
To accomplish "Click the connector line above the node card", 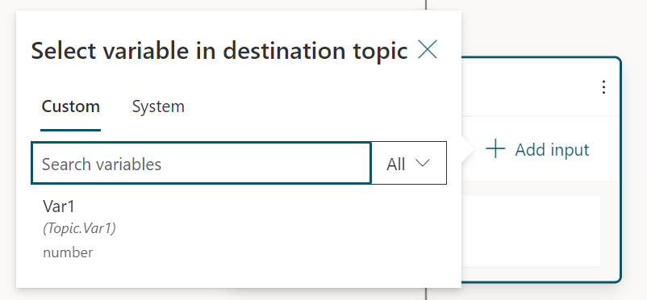I will click(x=426, y=5).
